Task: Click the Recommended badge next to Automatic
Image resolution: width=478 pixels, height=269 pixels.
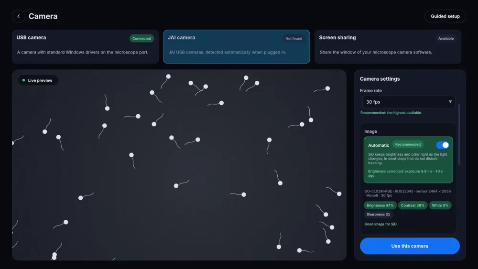Action: 408,144
